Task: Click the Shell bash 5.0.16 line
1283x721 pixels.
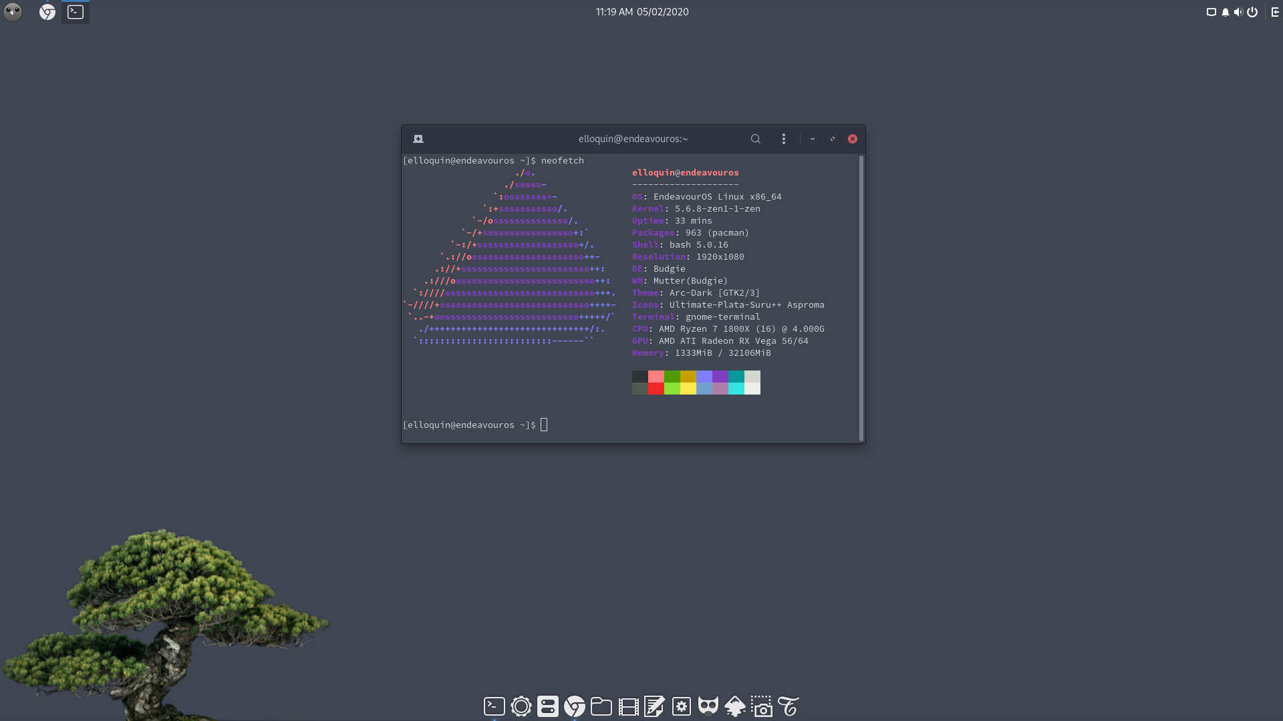Action: point(680,244)
